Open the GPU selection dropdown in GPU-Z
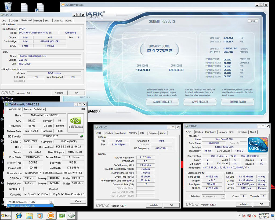 click(51, 202)
